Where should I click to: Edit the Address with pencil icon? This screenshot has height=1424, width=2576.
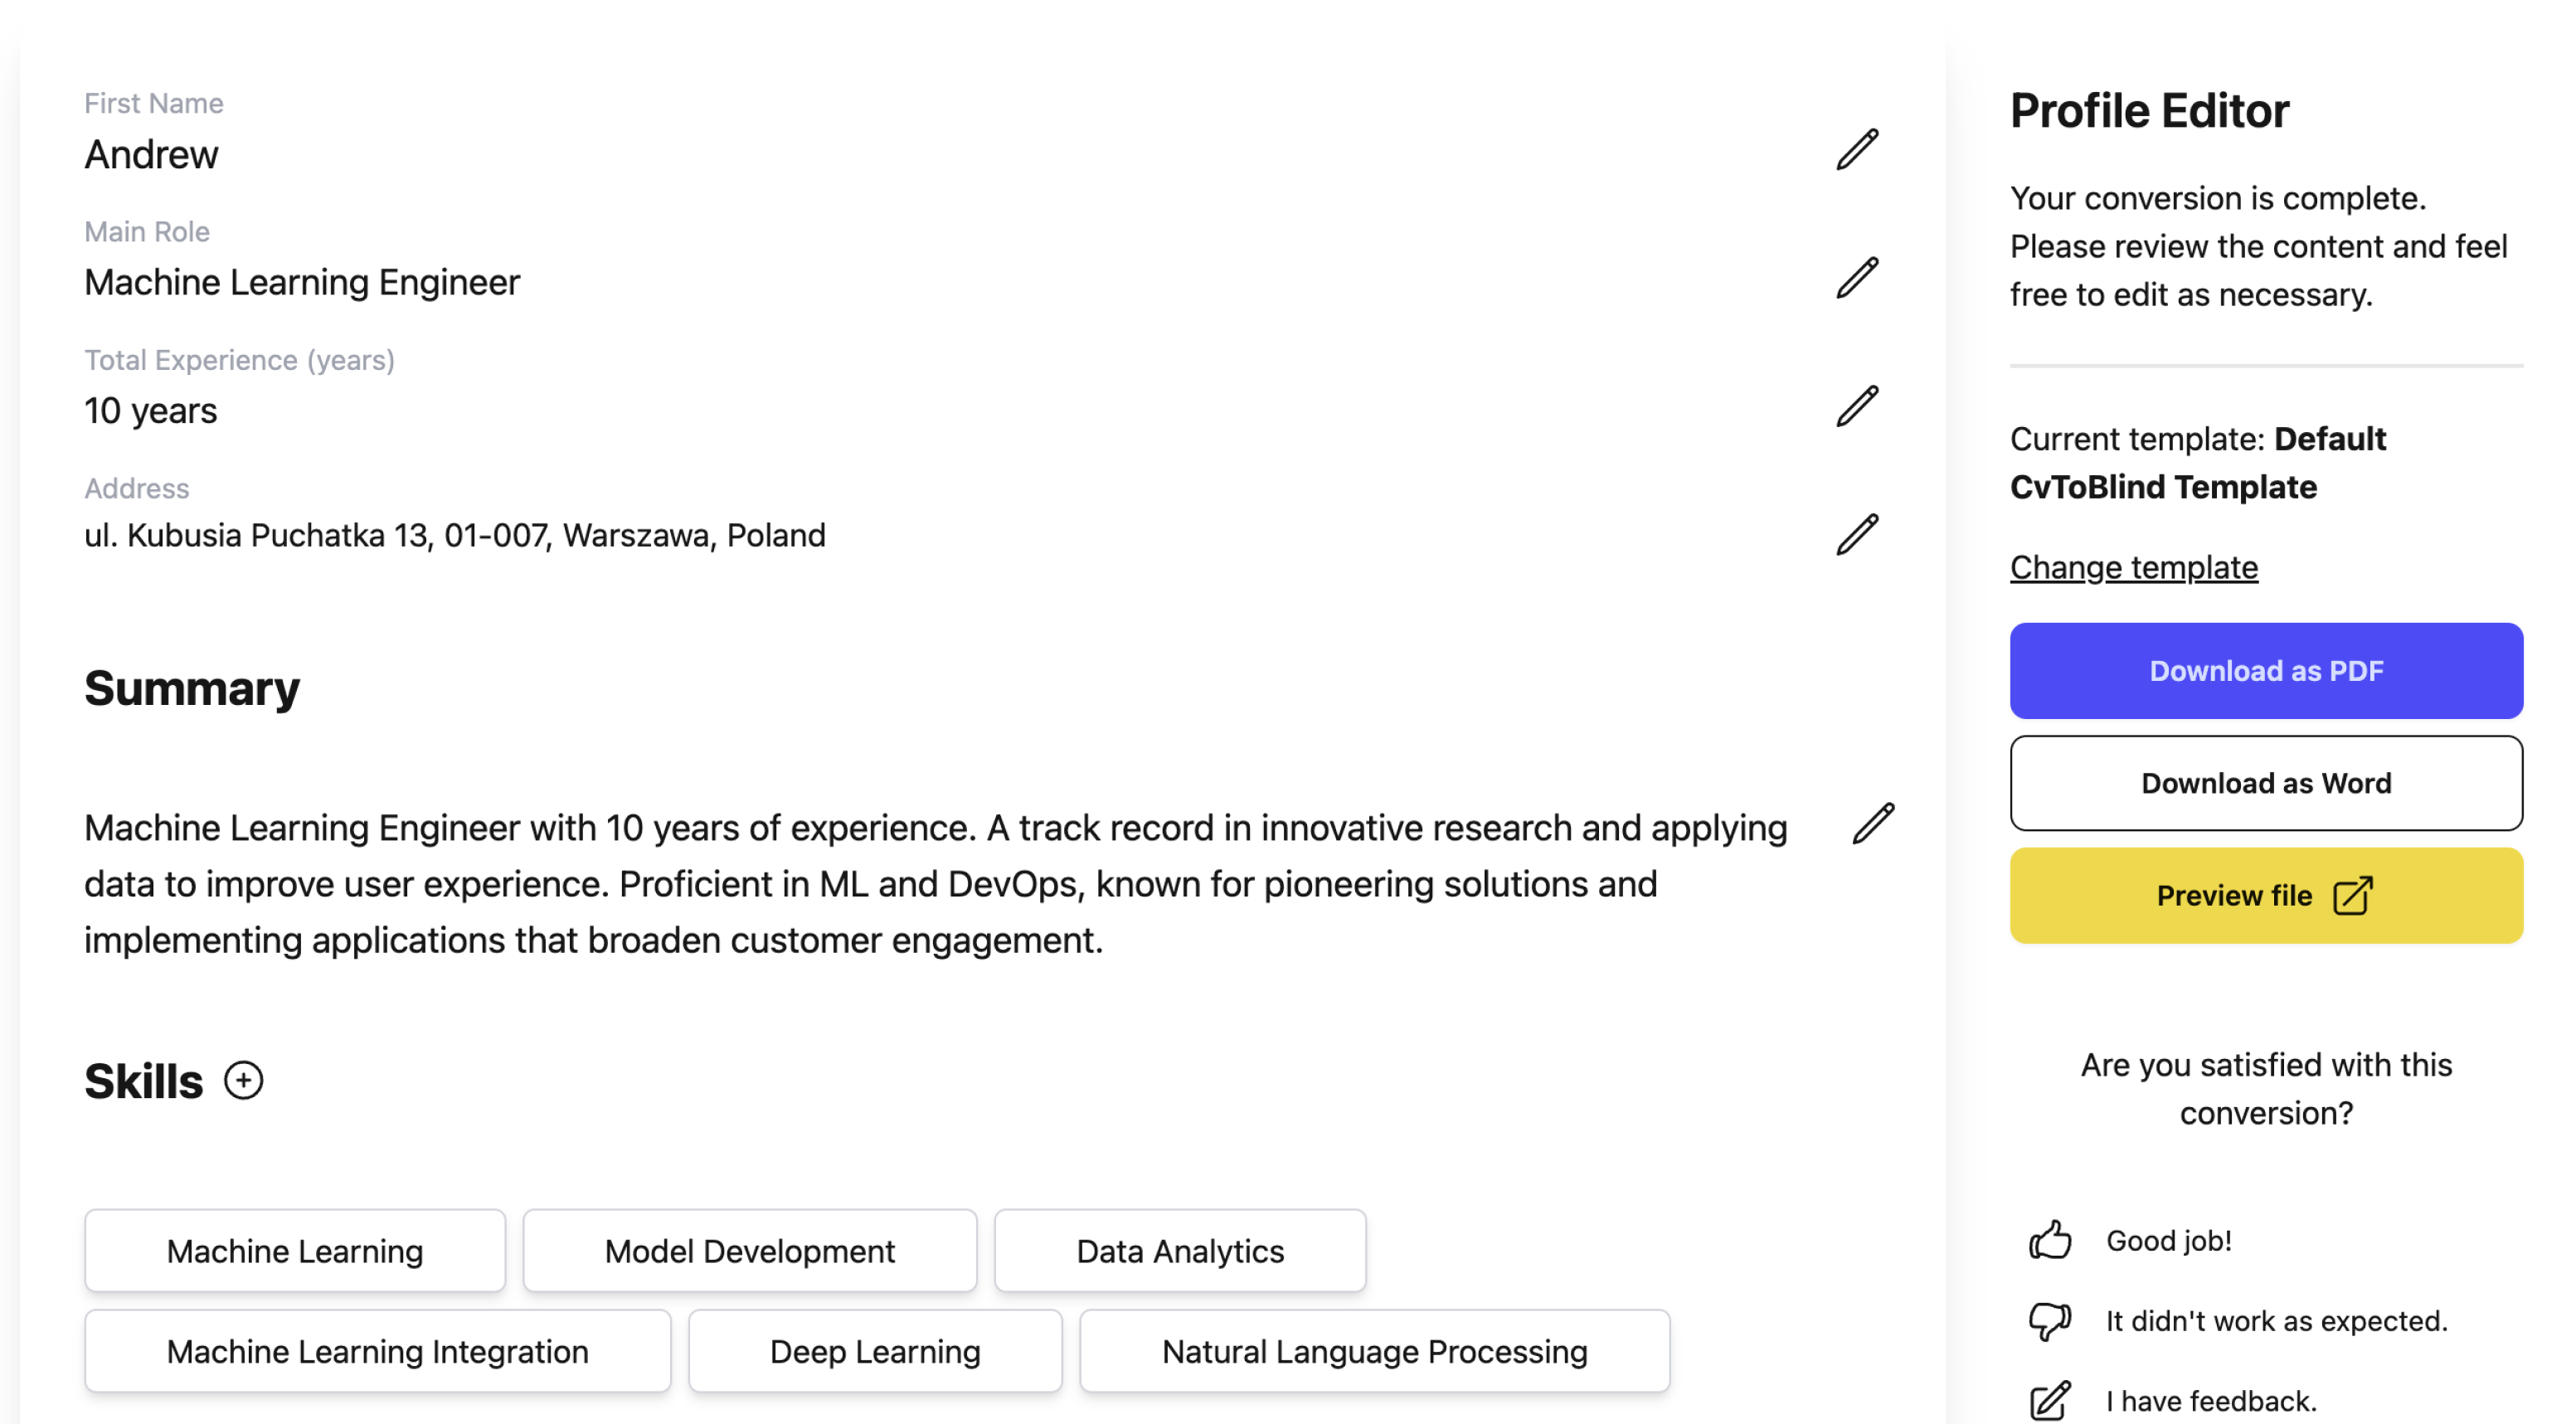[x=1857, y=534]
